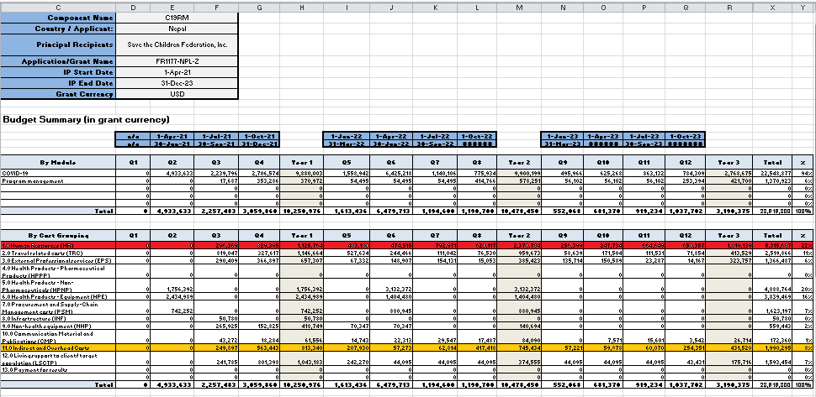Click '4.0 Health Products - Pharmaceutical Products' label
The height and width of the screenshot is (397, 816).
(57, 271)
